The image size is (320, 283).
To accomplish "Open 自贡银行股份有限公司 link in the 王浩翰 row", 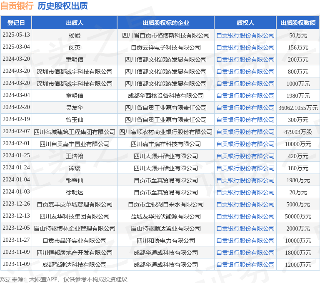I will (x=245, y=156).
